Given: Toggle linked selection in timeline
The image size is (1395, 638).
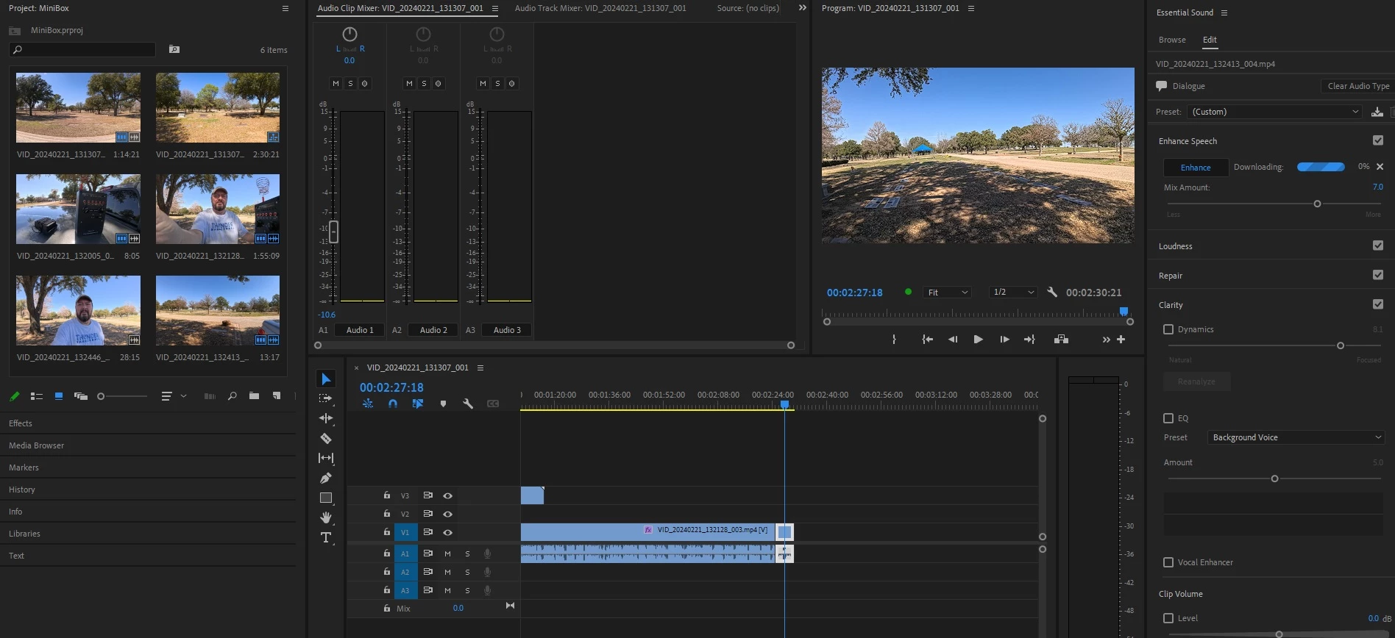Looking at the screenshot, I should [418, 404].
